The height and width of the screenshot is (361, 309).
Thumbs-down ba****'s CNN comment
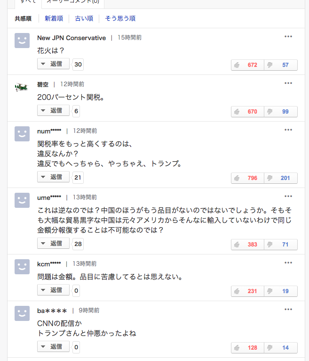coord(281,348)
